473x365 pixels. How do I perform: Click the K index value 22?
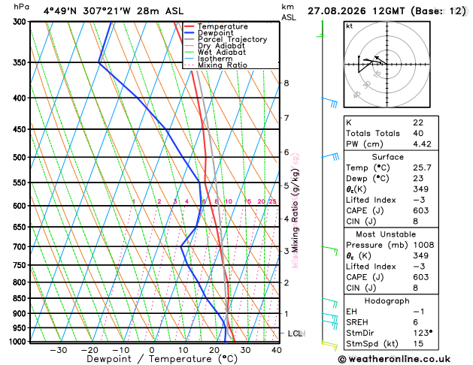[x=418, y=122]
